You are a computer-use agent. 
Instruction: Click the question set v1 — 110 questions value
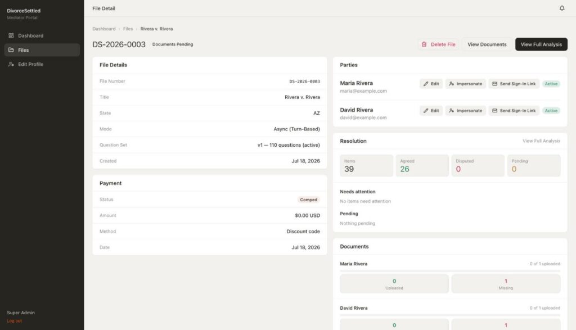click(x=289, y=145)
